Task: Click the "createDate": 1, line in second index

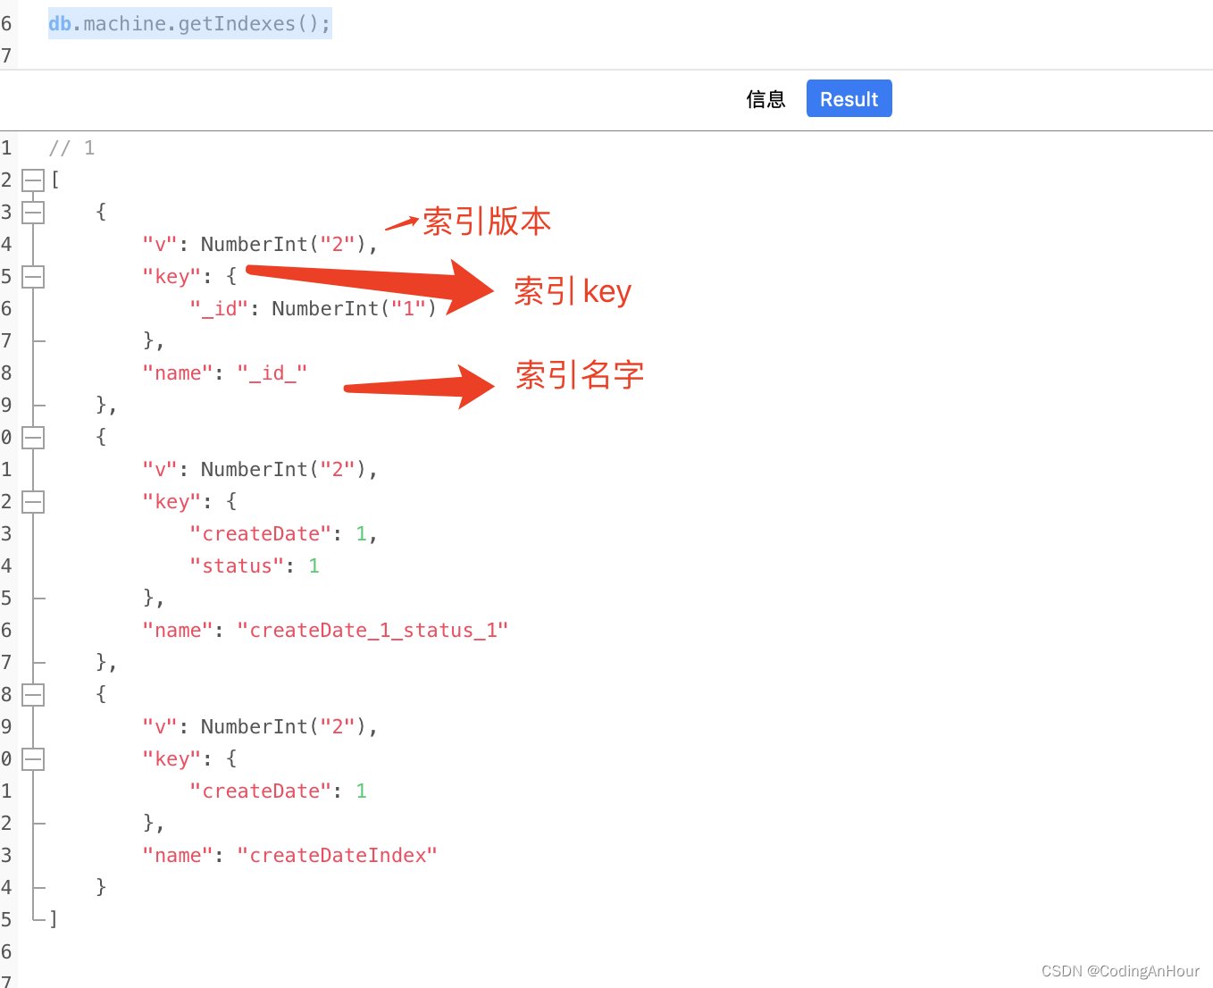Action: pyautogui.click(x=284, y=534)
